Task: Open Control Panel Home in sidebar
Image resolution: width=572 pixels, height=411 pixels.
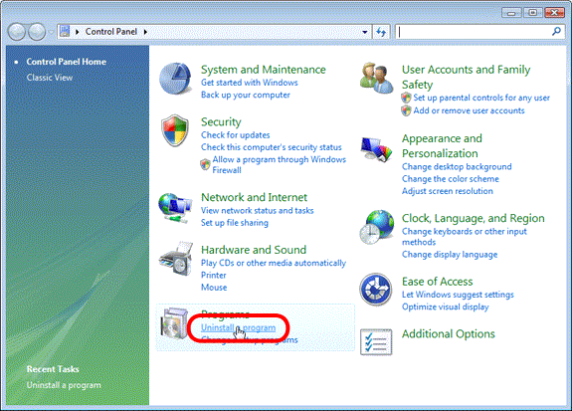Action: (66, 62)
